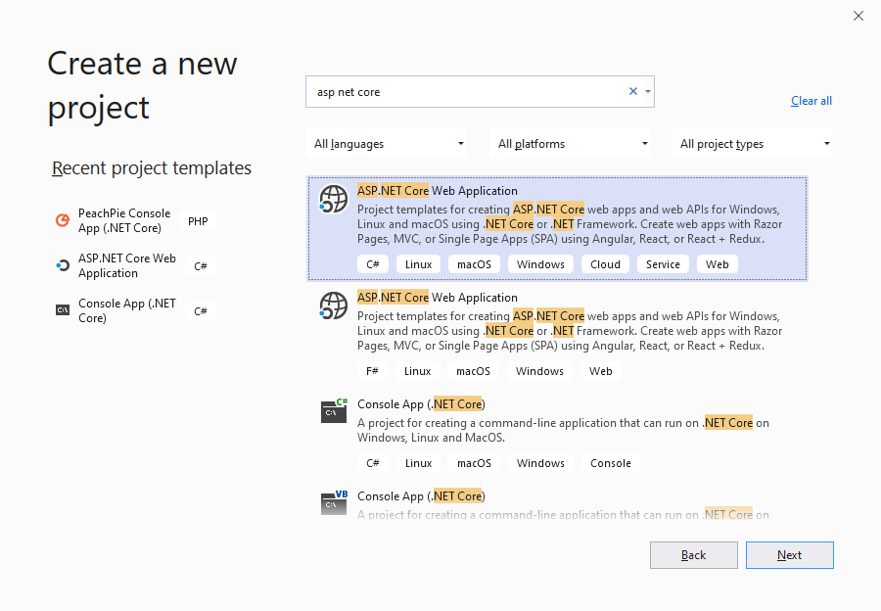
Task: Select the C# ASP.NET Core Web Application title
Action: click(438, 191)
